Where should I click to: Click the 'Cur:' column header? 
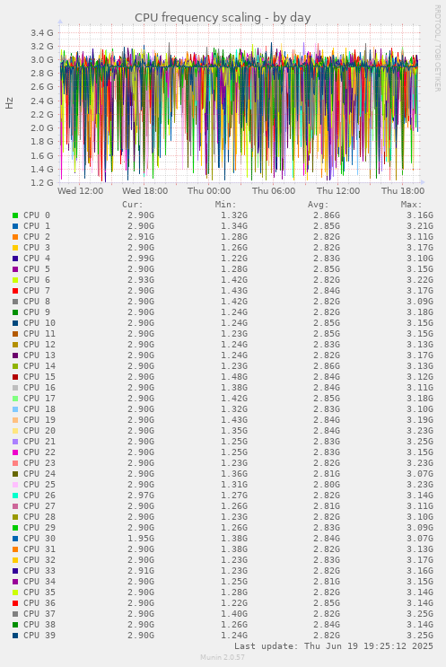pos(133,205)
